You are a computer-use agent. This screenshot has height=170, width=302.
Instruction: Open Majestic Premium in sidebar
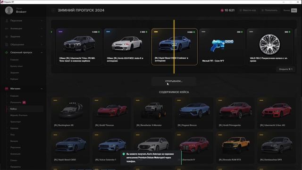[x=19, y=115]
